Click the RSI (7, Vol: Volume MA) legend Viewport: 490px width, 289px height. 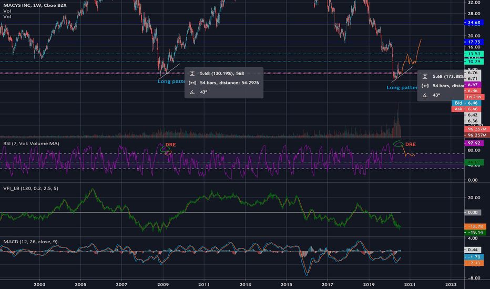tap(31, 143)
